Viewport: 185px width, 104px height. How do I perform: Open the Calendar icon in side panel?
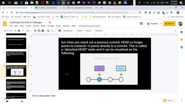click(x=182, y=32)
